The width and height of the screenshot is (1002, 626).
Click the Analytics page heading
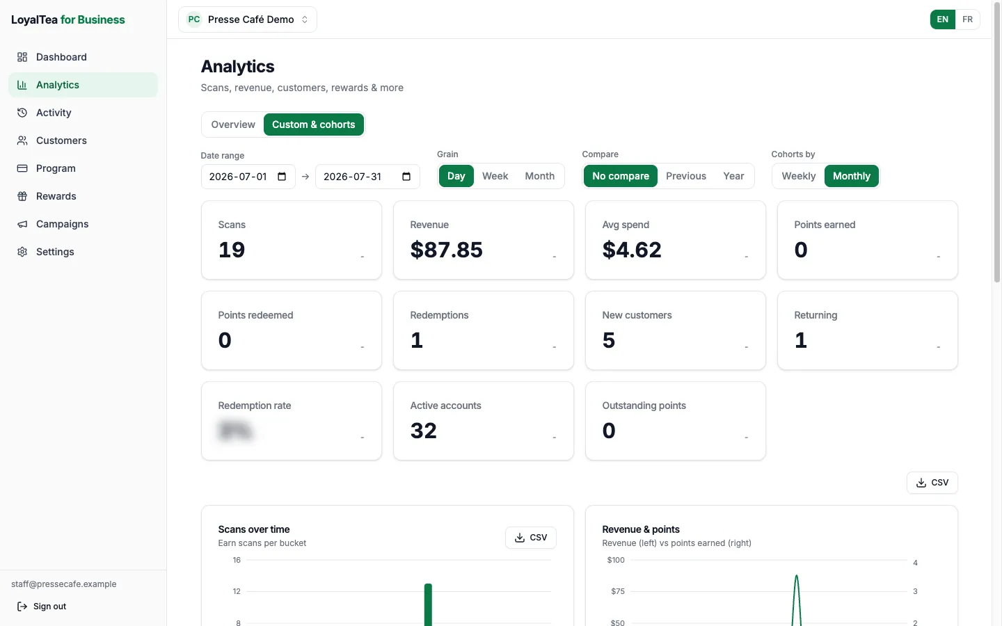pos(238,66)
